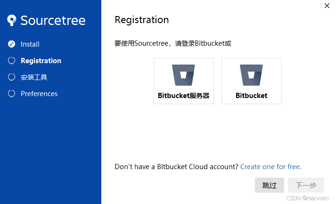Select the Registration step in sidebar
This screenshot has height=204, width=336.
pyautogui.click(x=41, y=61)
